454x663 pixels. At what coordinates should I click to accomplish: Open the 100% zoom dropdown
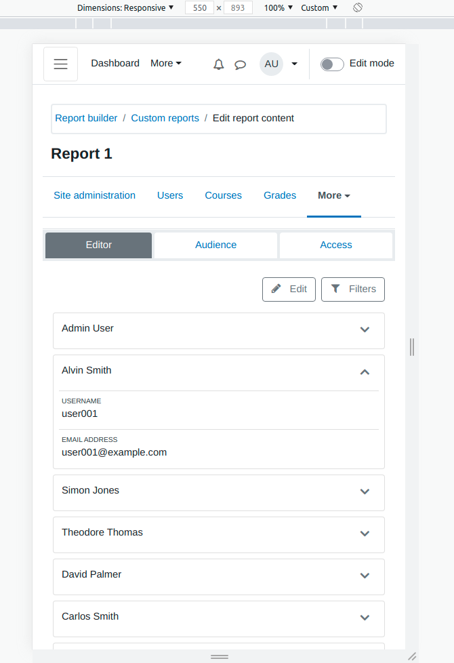[x=278, y=7]
